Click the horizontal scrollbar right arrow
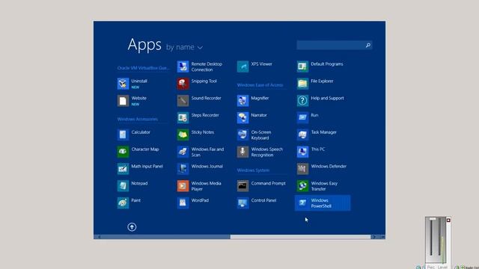The height and width of the screenshot is (269, 479). (373, 237)
